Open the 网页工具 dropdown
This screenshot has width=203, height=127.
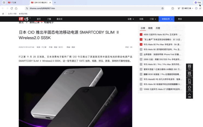point(187,8)
